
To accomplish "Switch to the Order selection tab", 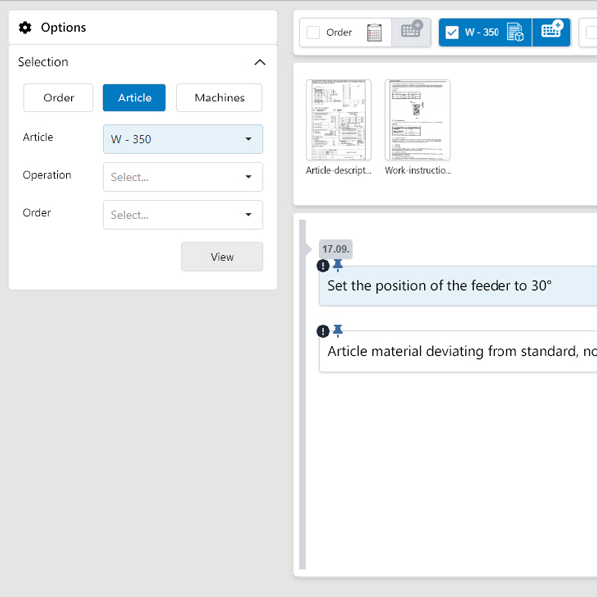I will click(x=58, y=98).
